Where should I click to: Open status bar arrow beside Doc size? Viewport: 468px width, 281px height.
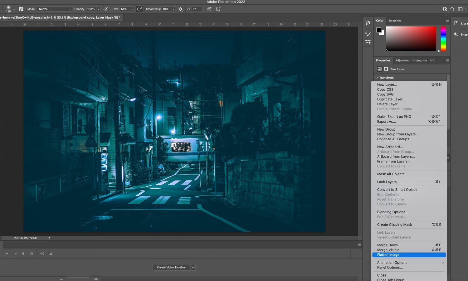pyautogui.click(x=49, y=238)
